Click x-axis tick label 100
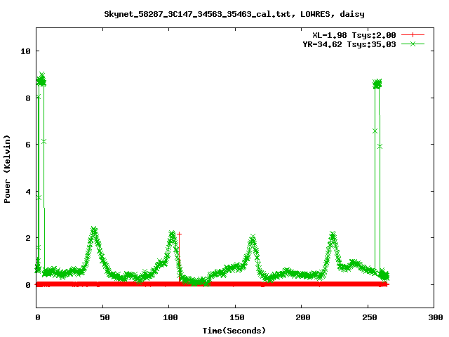Viewport: 449px width, 337px height. click(x=170, y=317)
